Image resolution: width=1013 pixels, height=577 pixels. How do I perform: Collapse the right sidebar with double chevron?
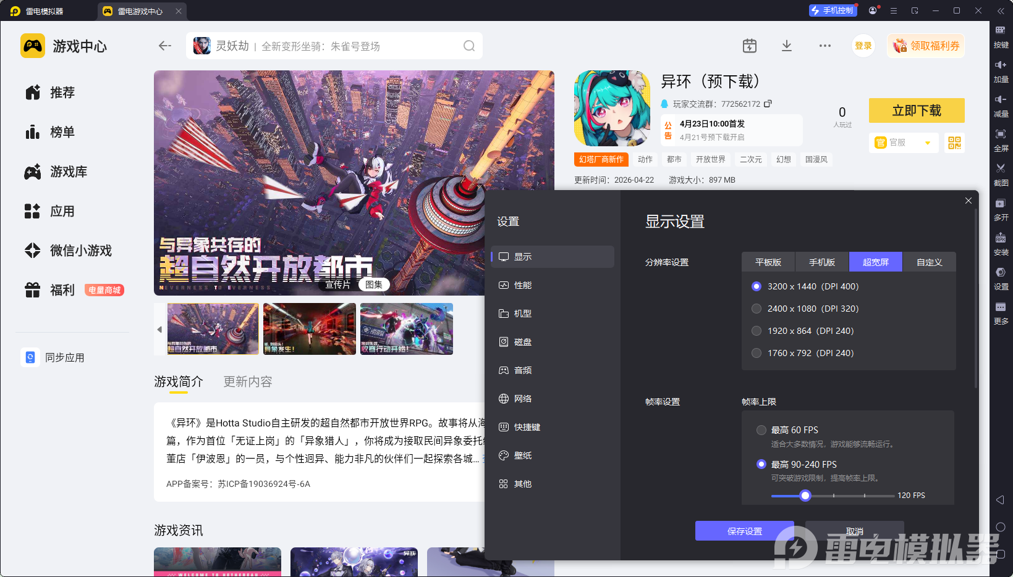[1001, 10]
